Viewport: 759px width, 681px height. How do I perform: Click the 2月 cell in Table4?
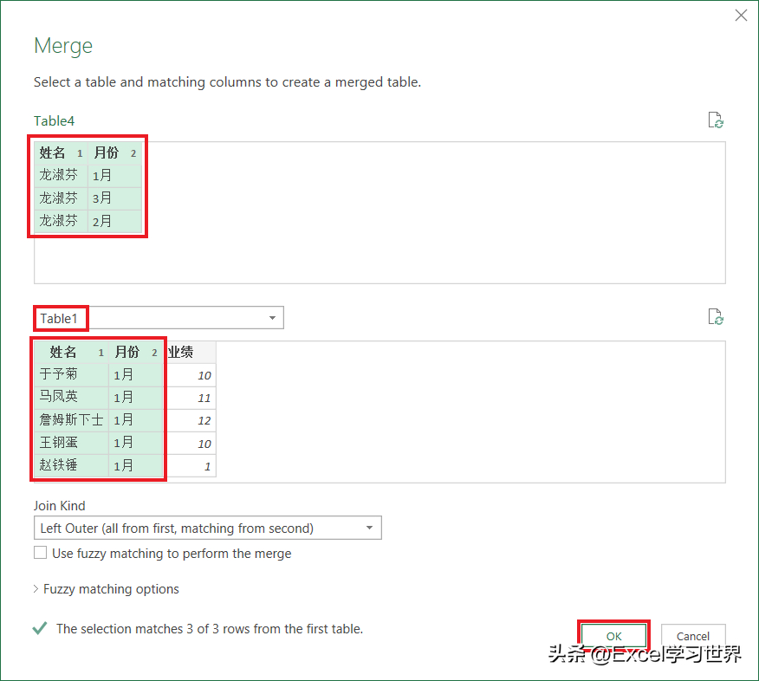pos(114,221)
